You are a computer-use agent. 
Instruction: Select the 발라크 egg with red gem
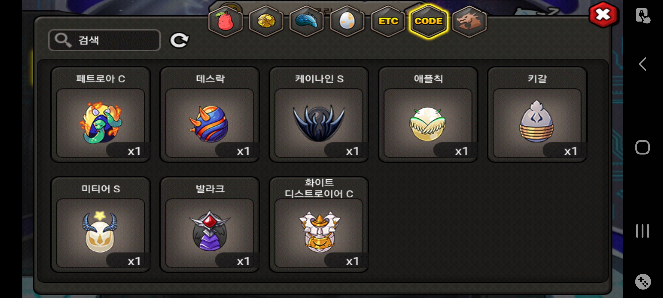[x=210, y=225]
